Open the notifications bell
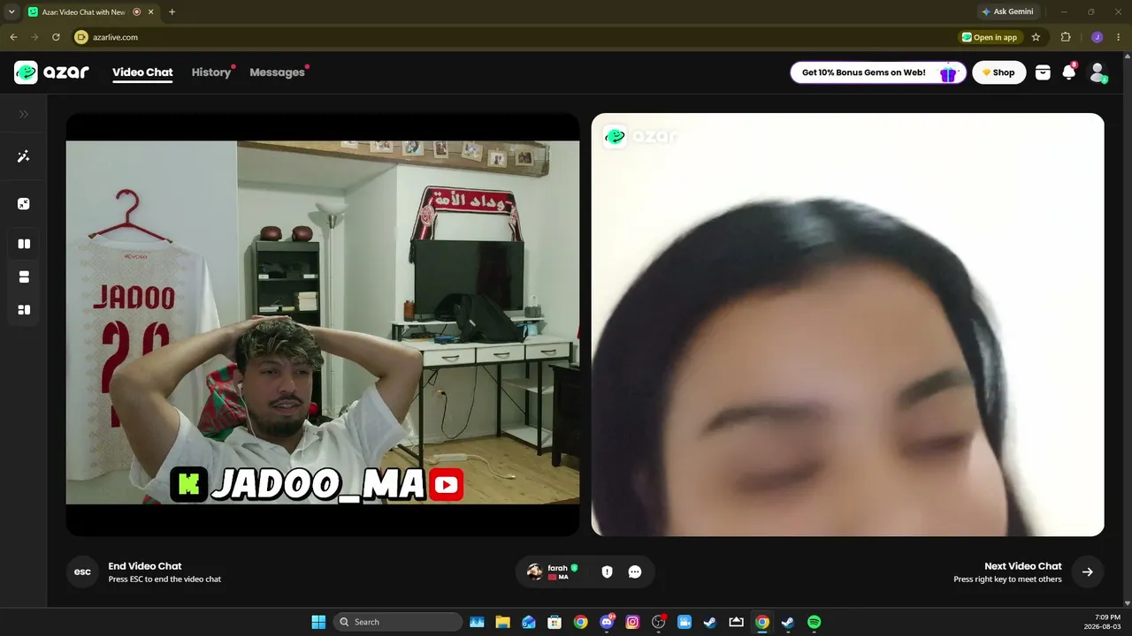 pyautogui.click(x=1069, y=72)
